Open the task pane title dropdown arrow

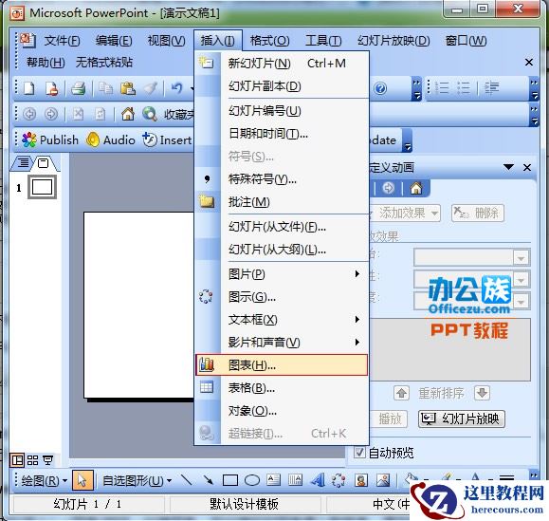tap(508, 167)
